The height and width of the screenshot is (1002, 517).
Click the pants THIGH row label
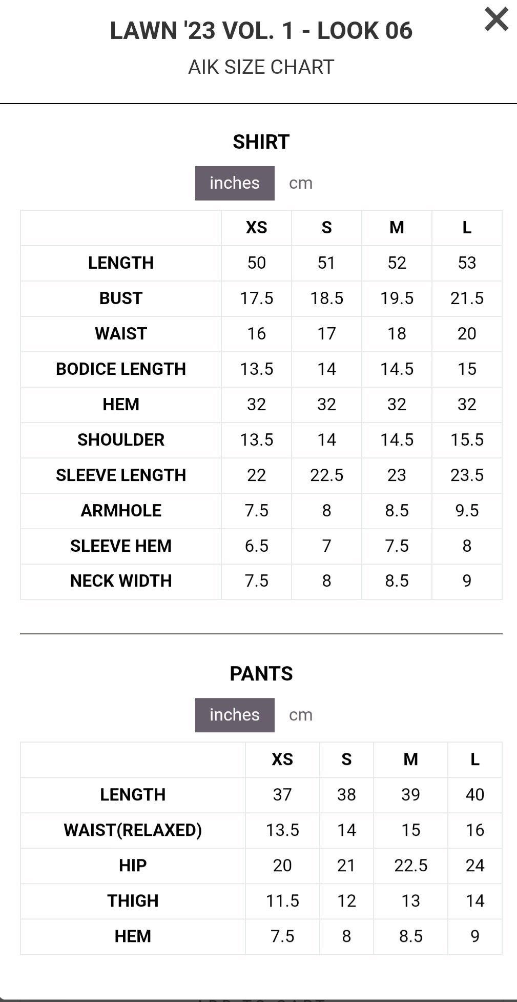click(133, 901)
